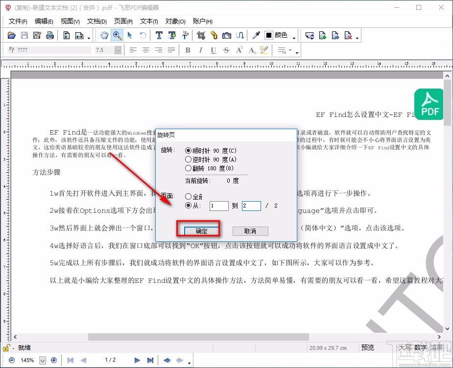453x368 pixels.
Task: Select the Eyedropper tool
Action: click(257, 35)
